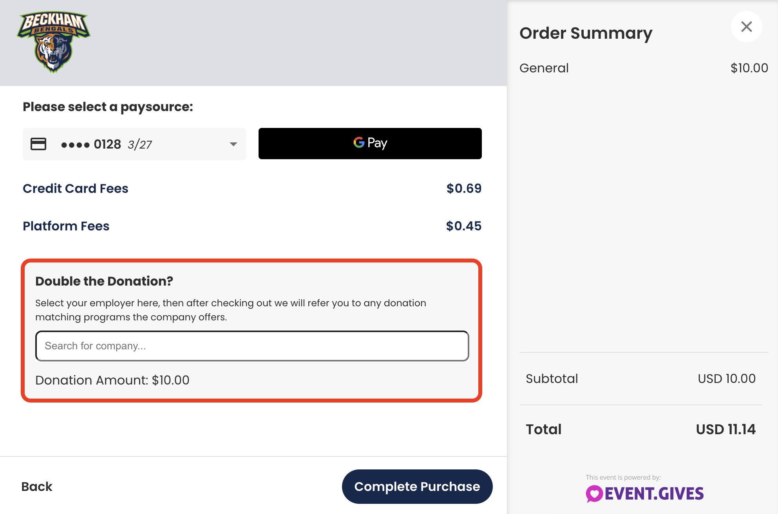Click the General item in Order Summary
This screenshot has height=514, width=778.
(544, 68)
